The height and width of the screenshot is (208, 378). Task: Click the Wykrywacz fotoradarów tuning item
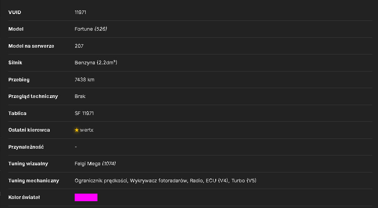[158, 181]
